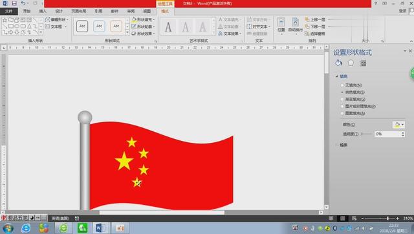Open Shape Outline (形状轮廓) in the ribbon
Image resolution: width=414 pixels, height=234 pixels.
[143, 27]
